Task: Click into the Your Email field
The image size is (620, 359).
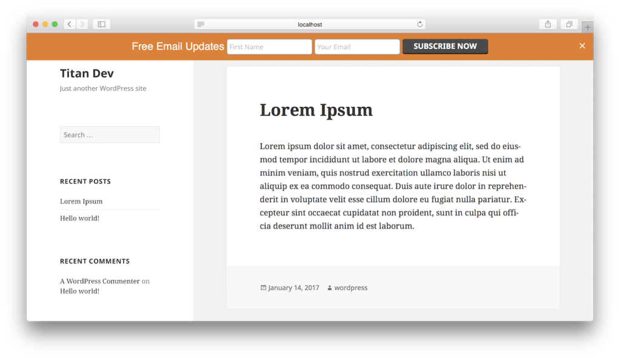Action: (357, 47)
